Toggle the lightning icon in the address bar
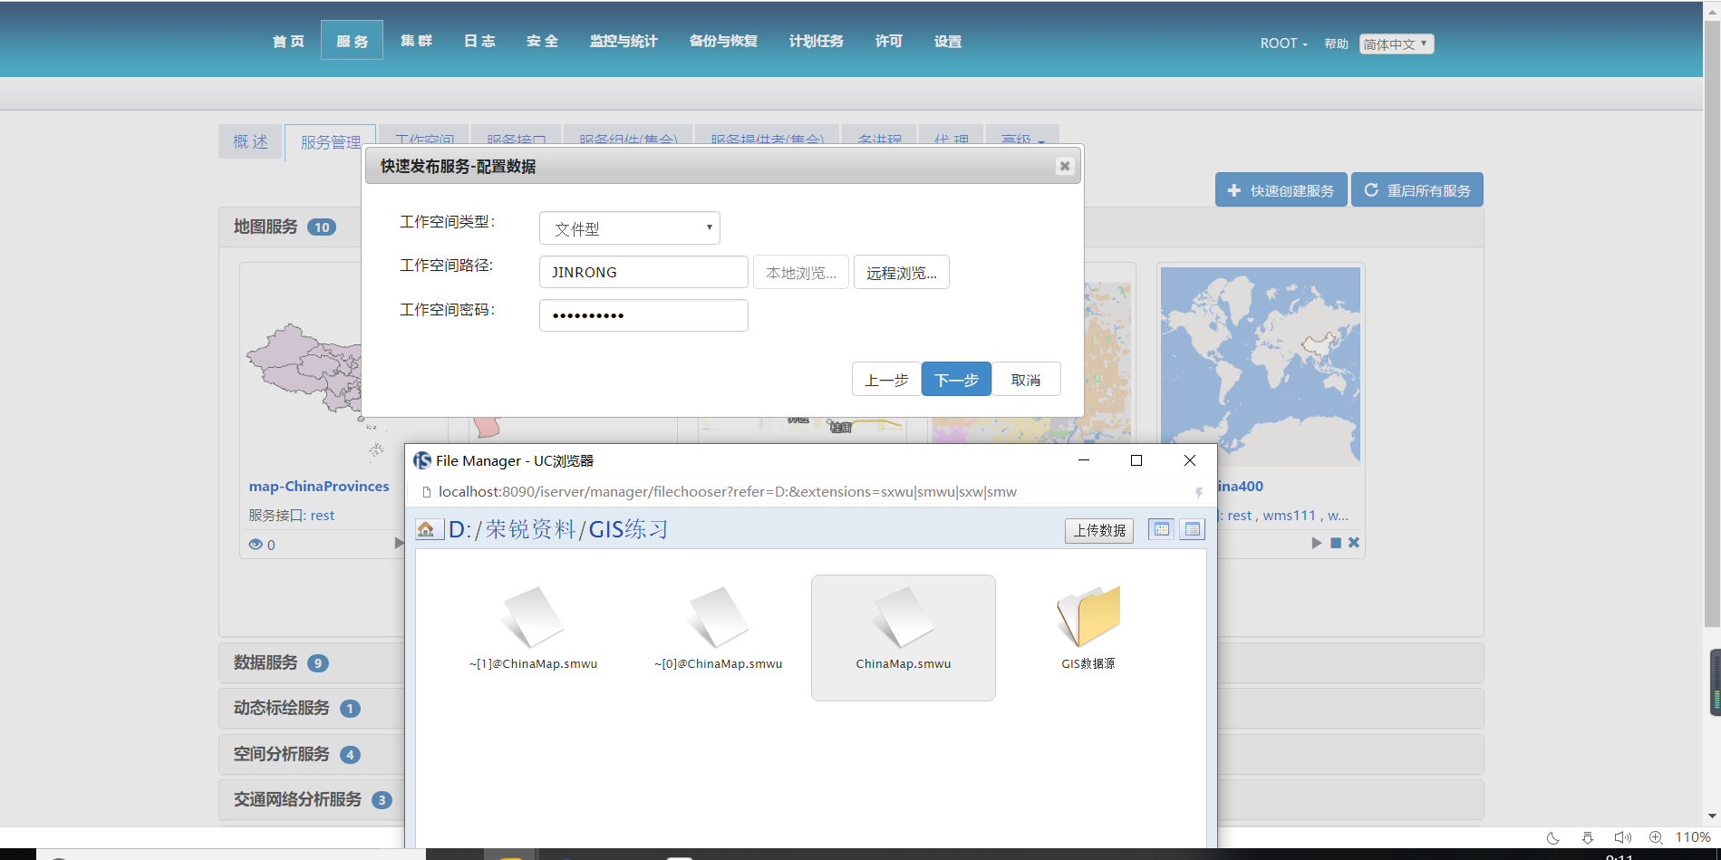This screenshot has width=1721, height=860. pyautogui.click(x=1198, y=492)
